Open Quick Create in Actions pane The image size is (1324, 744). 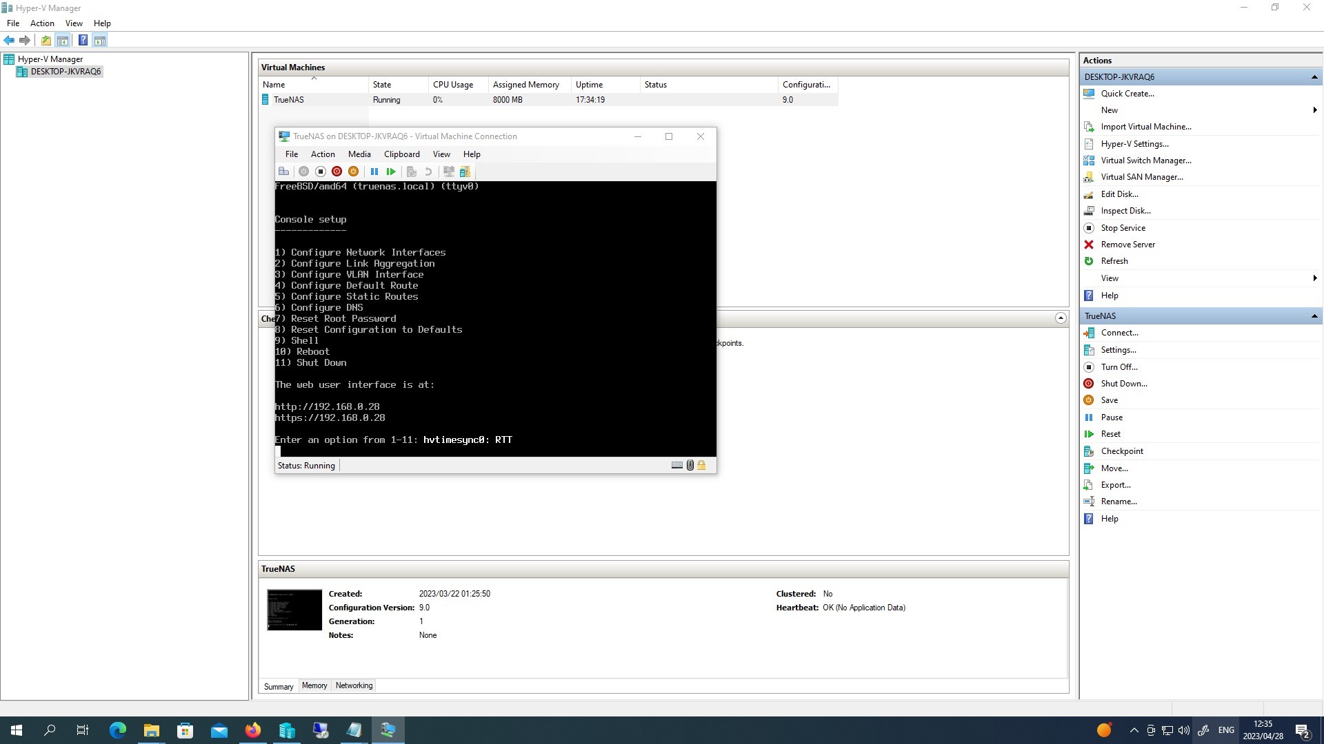click(x=1127, y=94)
